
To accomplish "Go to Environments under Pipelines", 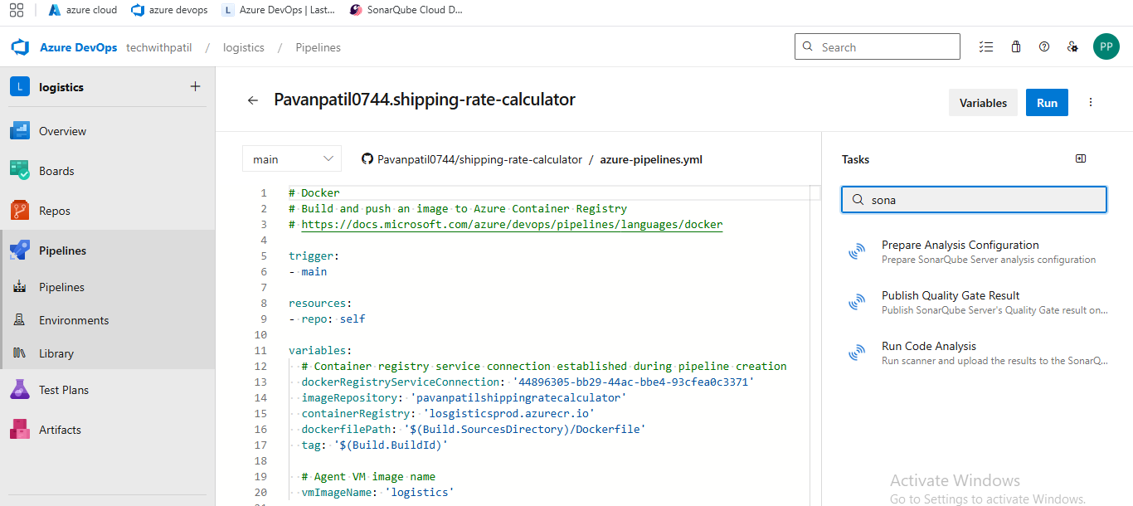I will (74, 320).
